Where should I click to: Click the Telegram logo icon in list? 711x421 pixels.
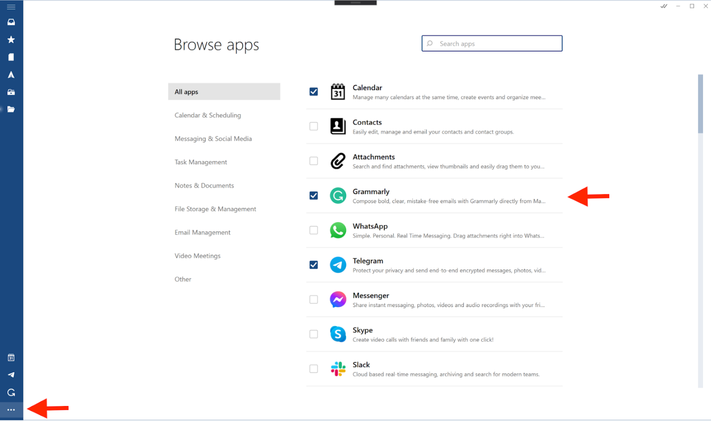coord(338,265)
